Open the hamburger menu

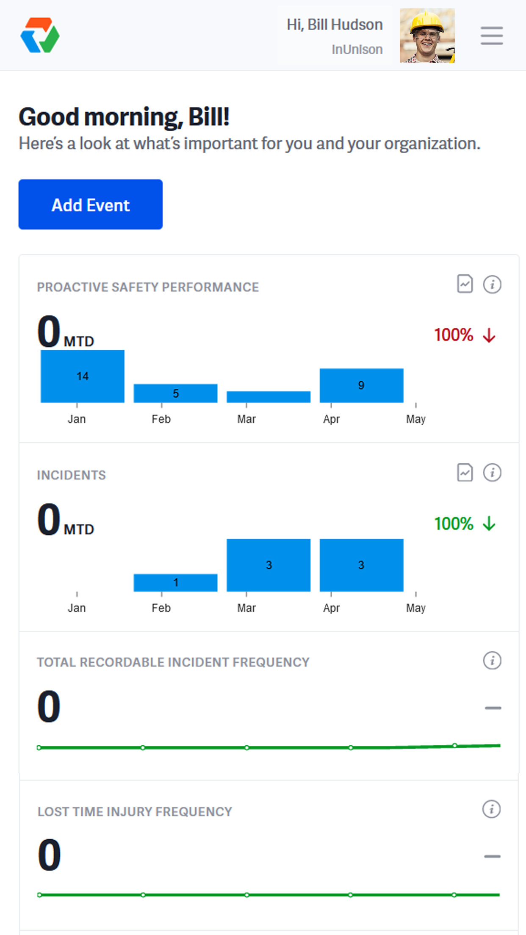click(491, 36)
